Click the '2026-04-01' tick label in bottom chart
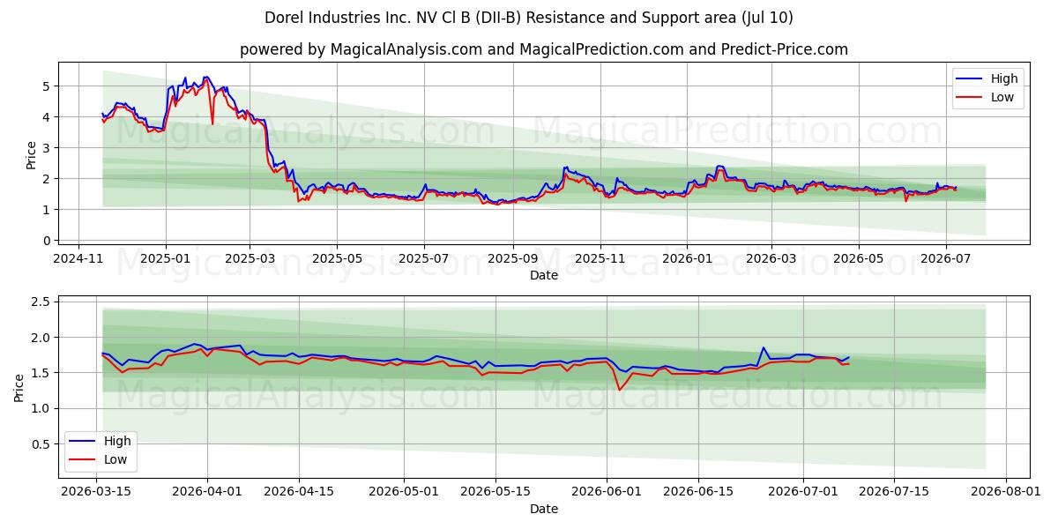This screenshot has width=1058, height=529. 208,492
